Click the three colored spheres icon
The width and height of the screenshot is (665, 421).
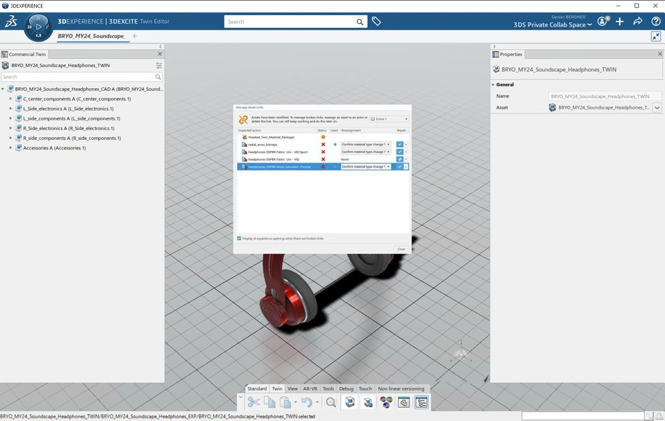(386, 402)
